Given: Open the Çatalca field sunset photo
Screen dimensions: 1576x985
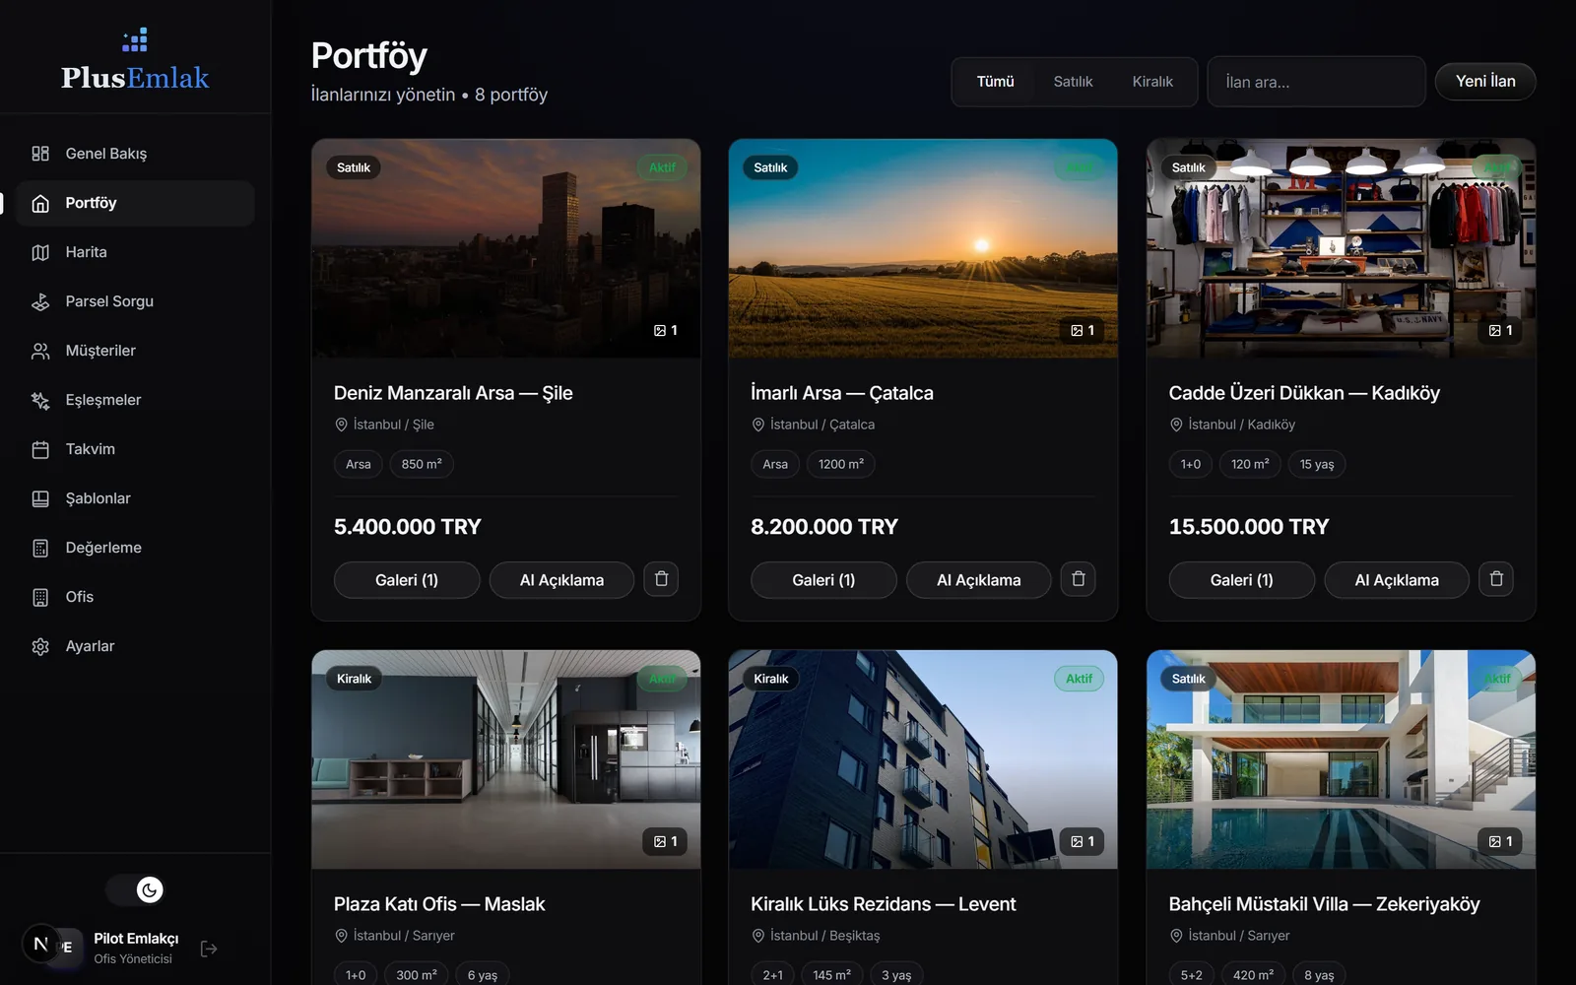Looking at the screenshot, I should point(923,248).
